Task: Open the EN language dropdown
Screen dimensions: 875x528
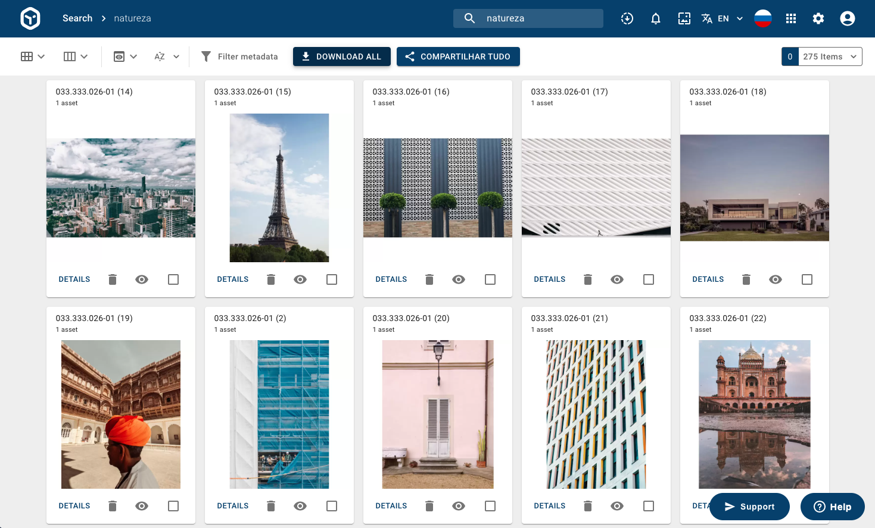Action: pyautogui.click(x=723, y=18)
